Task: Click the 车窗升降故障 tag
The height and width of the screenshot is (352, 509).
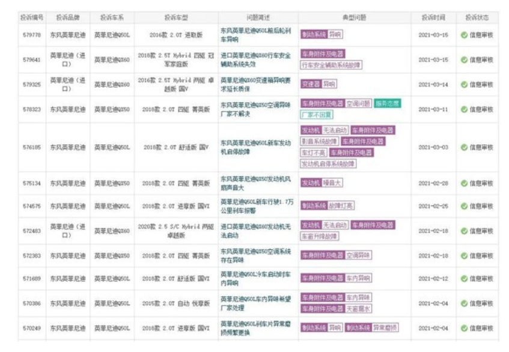Action: coord(320,236)
